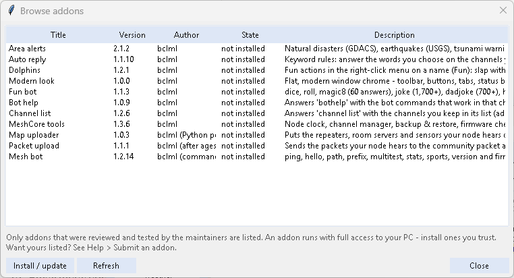Click the 'Natural disasters (GDACS)' description
This screenshot has width=514, height=278.
(x=395, y=49)
